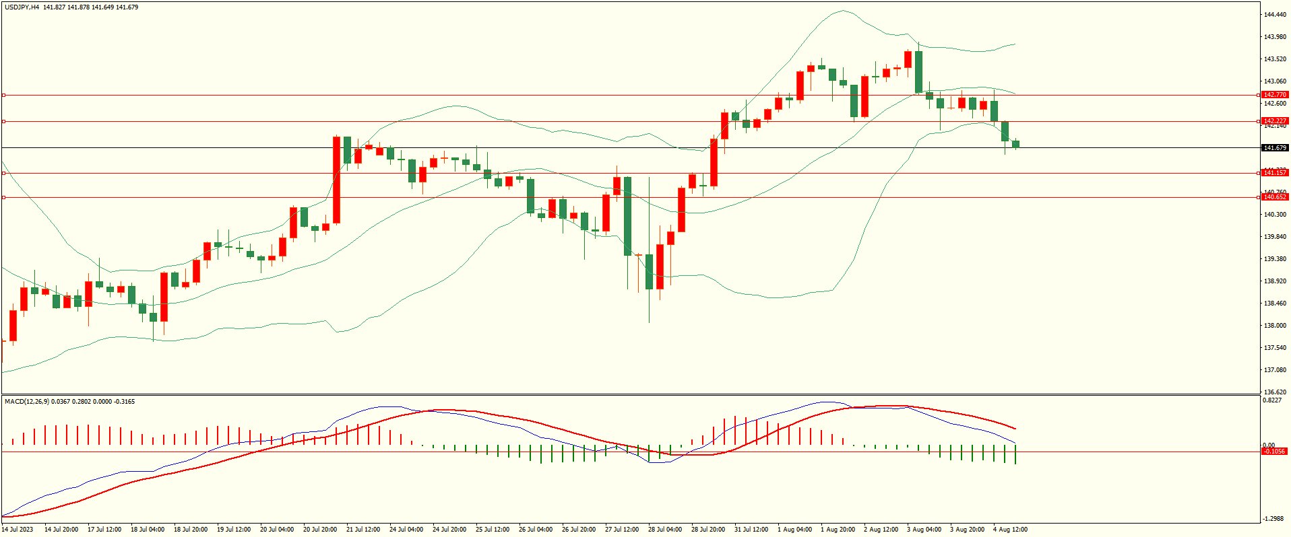
Task: Click the 139.840 price axis label
Action: [1275, 237]
